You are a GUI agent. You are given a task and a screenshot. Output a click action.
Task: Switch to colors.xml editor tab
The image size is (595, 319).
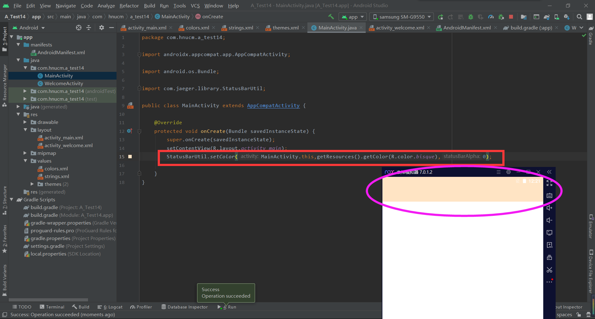click(x=197, y=28)
